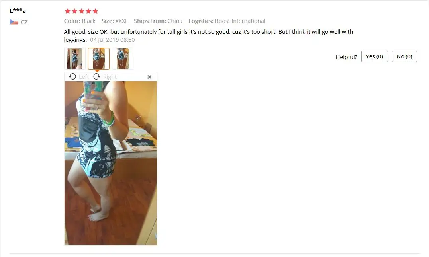Click the 'Left' rotate label
The width and height of the screenshot is (429, 257).
click(84, 77)
